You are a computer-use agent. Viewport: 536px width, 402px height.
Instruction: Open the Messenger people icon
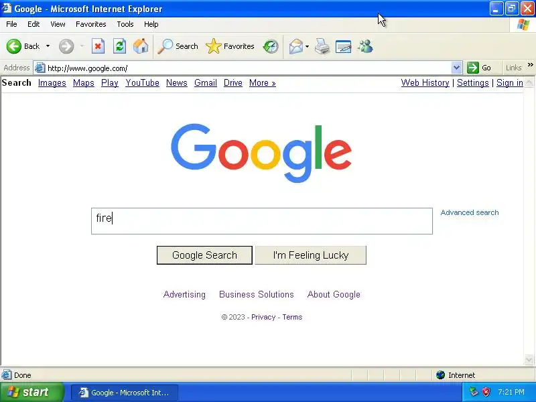coord(365,46)
